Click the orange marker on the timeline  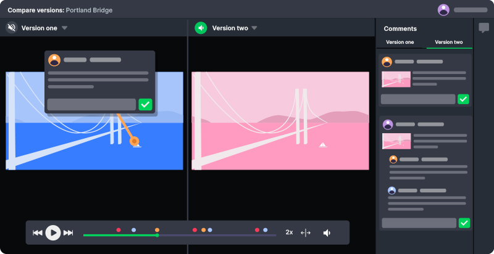157,230
